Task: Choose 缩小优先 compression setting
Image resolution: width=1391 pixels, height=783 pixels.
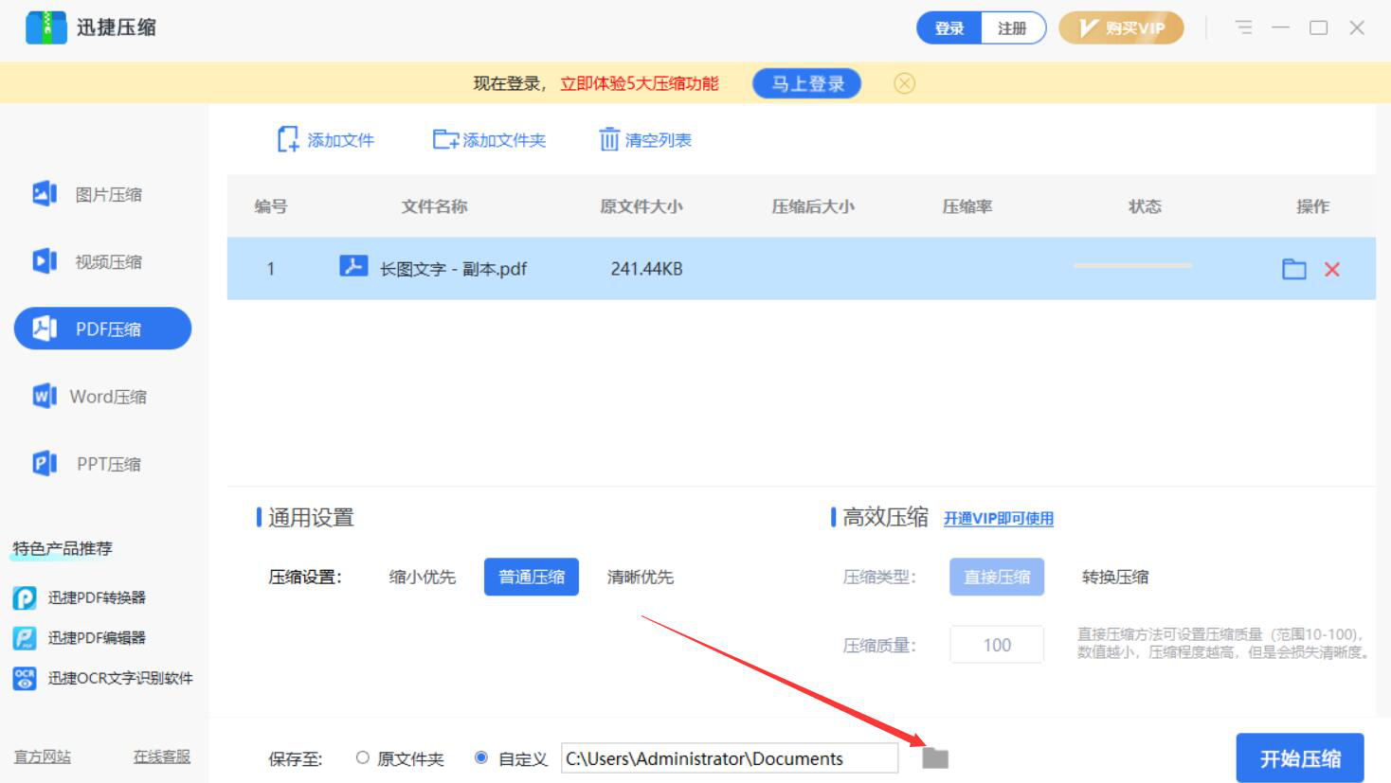Action: click(x=423, y=577)
